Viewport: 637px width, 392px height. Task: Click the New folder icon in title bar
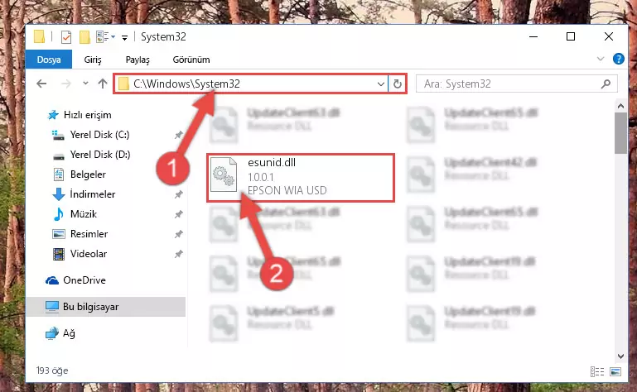tap(84, 37)
